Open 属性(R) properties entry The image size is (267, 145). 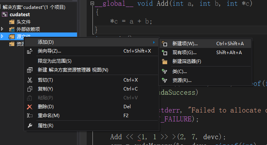pyautogui.click(x=92, y=126)
